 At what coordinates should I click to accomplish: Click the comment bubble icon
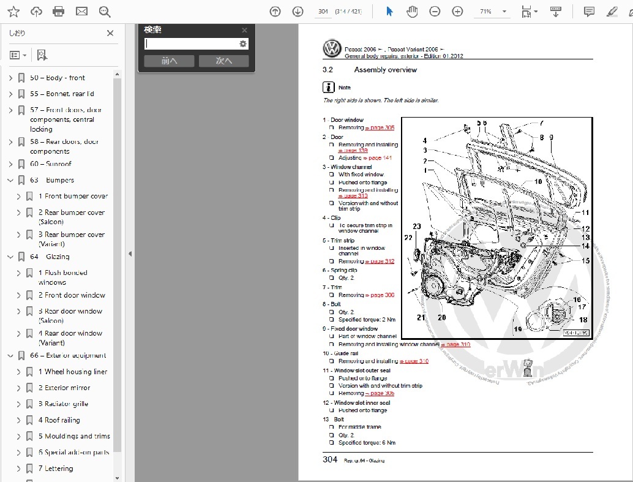589,12
